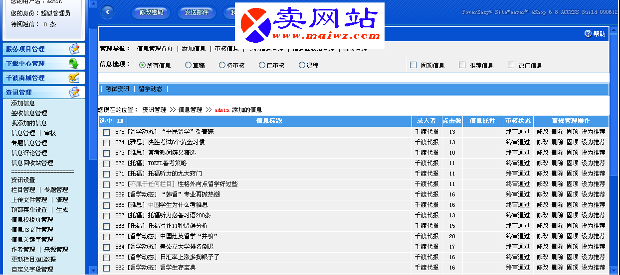Viewport: 620px width, 275px height.
Task: Tick the checkbox for row ID 567
Action: tap(106, 216)
